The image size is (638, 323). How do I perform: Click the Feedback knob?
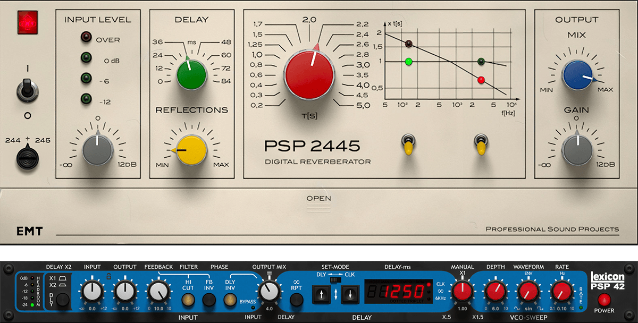click(158, 291)
